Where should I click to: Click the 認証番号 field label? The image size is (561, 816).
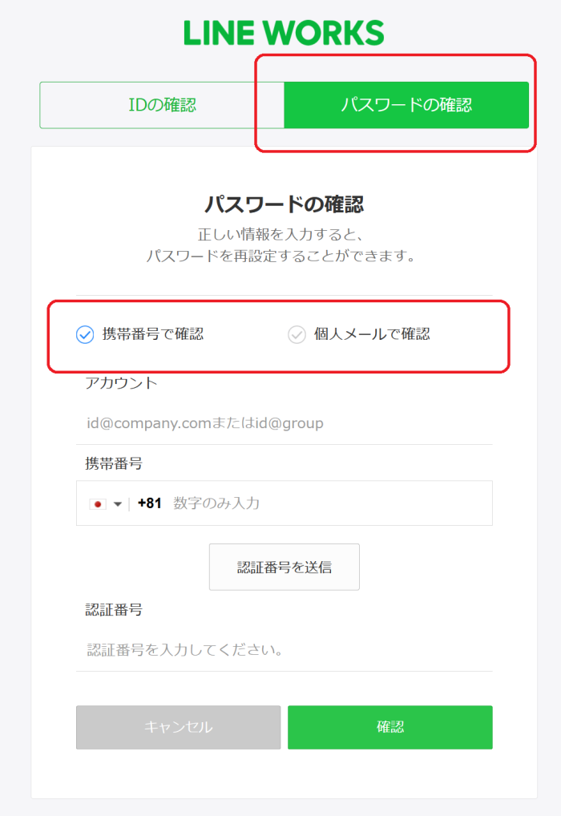pos(114,609)
